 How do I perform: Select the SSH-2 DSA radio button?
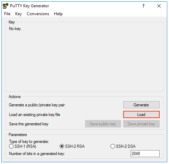tap(113, 146)
